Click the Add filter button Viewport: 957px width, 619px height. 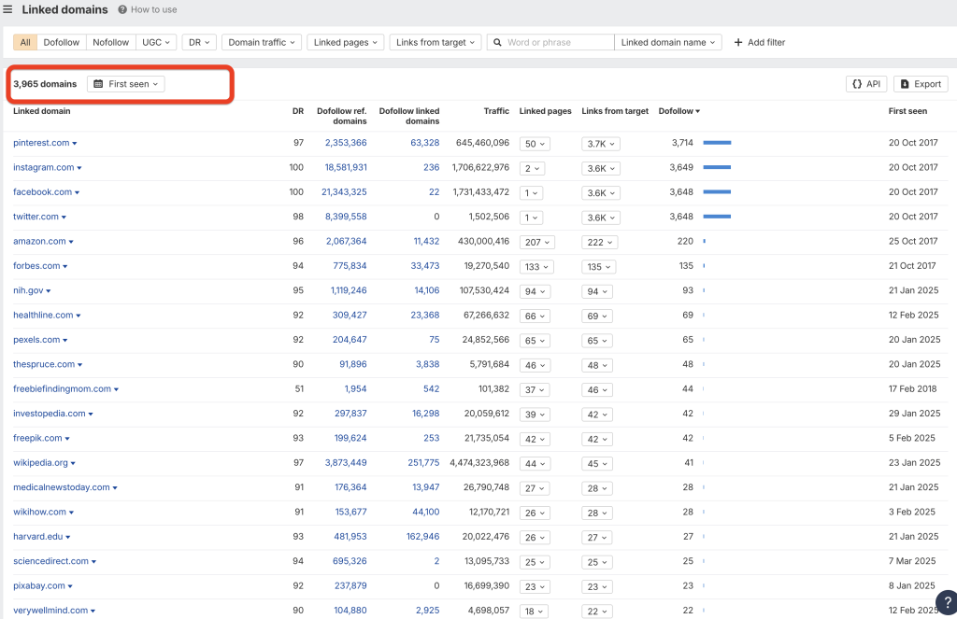click(759, 43)
